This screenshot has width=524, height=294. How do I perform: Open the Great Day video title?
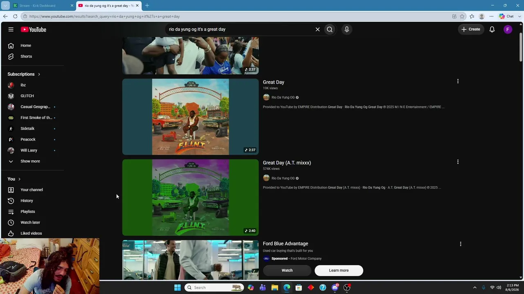tap(273, 82)
